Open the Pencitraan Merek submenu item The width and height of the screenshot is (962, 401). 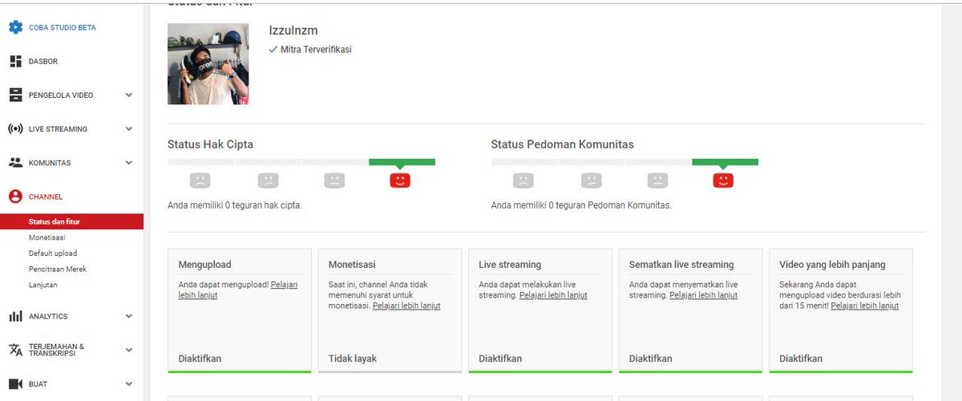coord(58,269)
